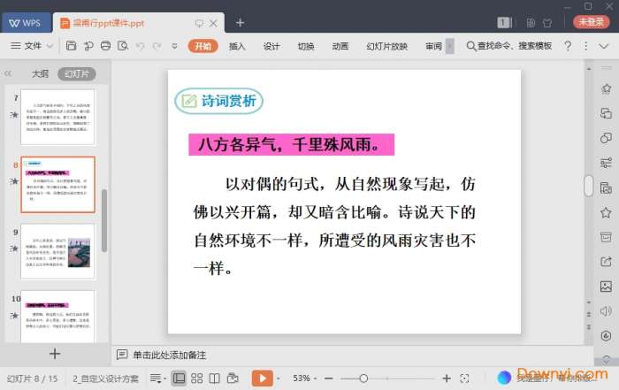Switch to Slide Sorter grid view
Image resolution: width=619 pixels, height=390 pixels.
pyautogui.click(x=196, y=379)
